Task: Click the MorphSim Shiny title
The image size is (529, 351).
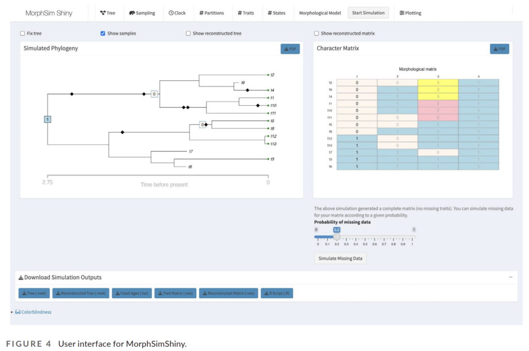Action: [x=49, y=13]
